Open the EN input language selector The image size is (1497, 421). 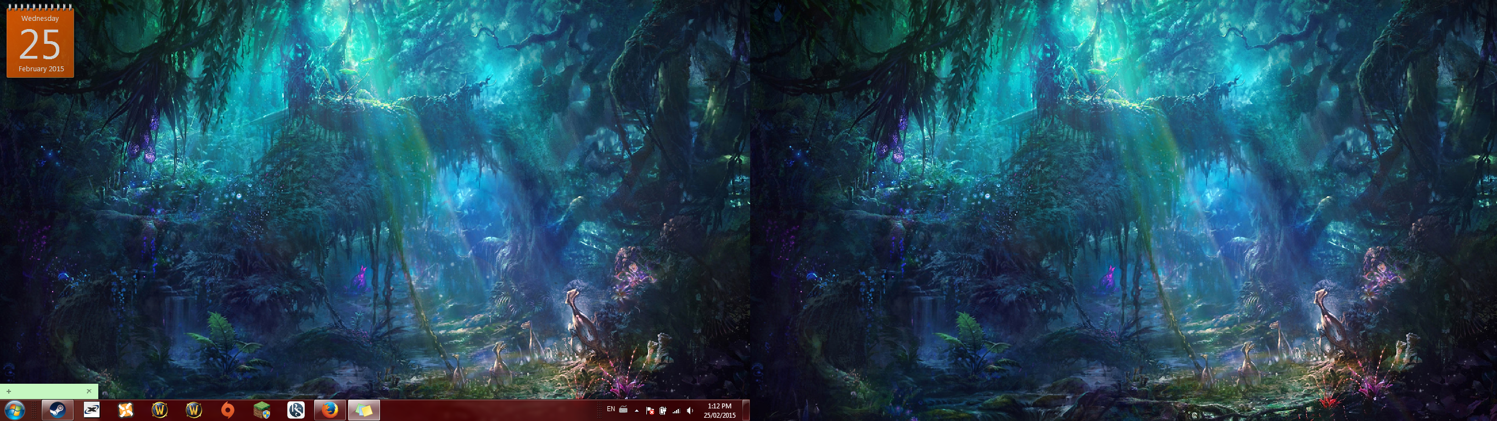[x=611, y=409]
